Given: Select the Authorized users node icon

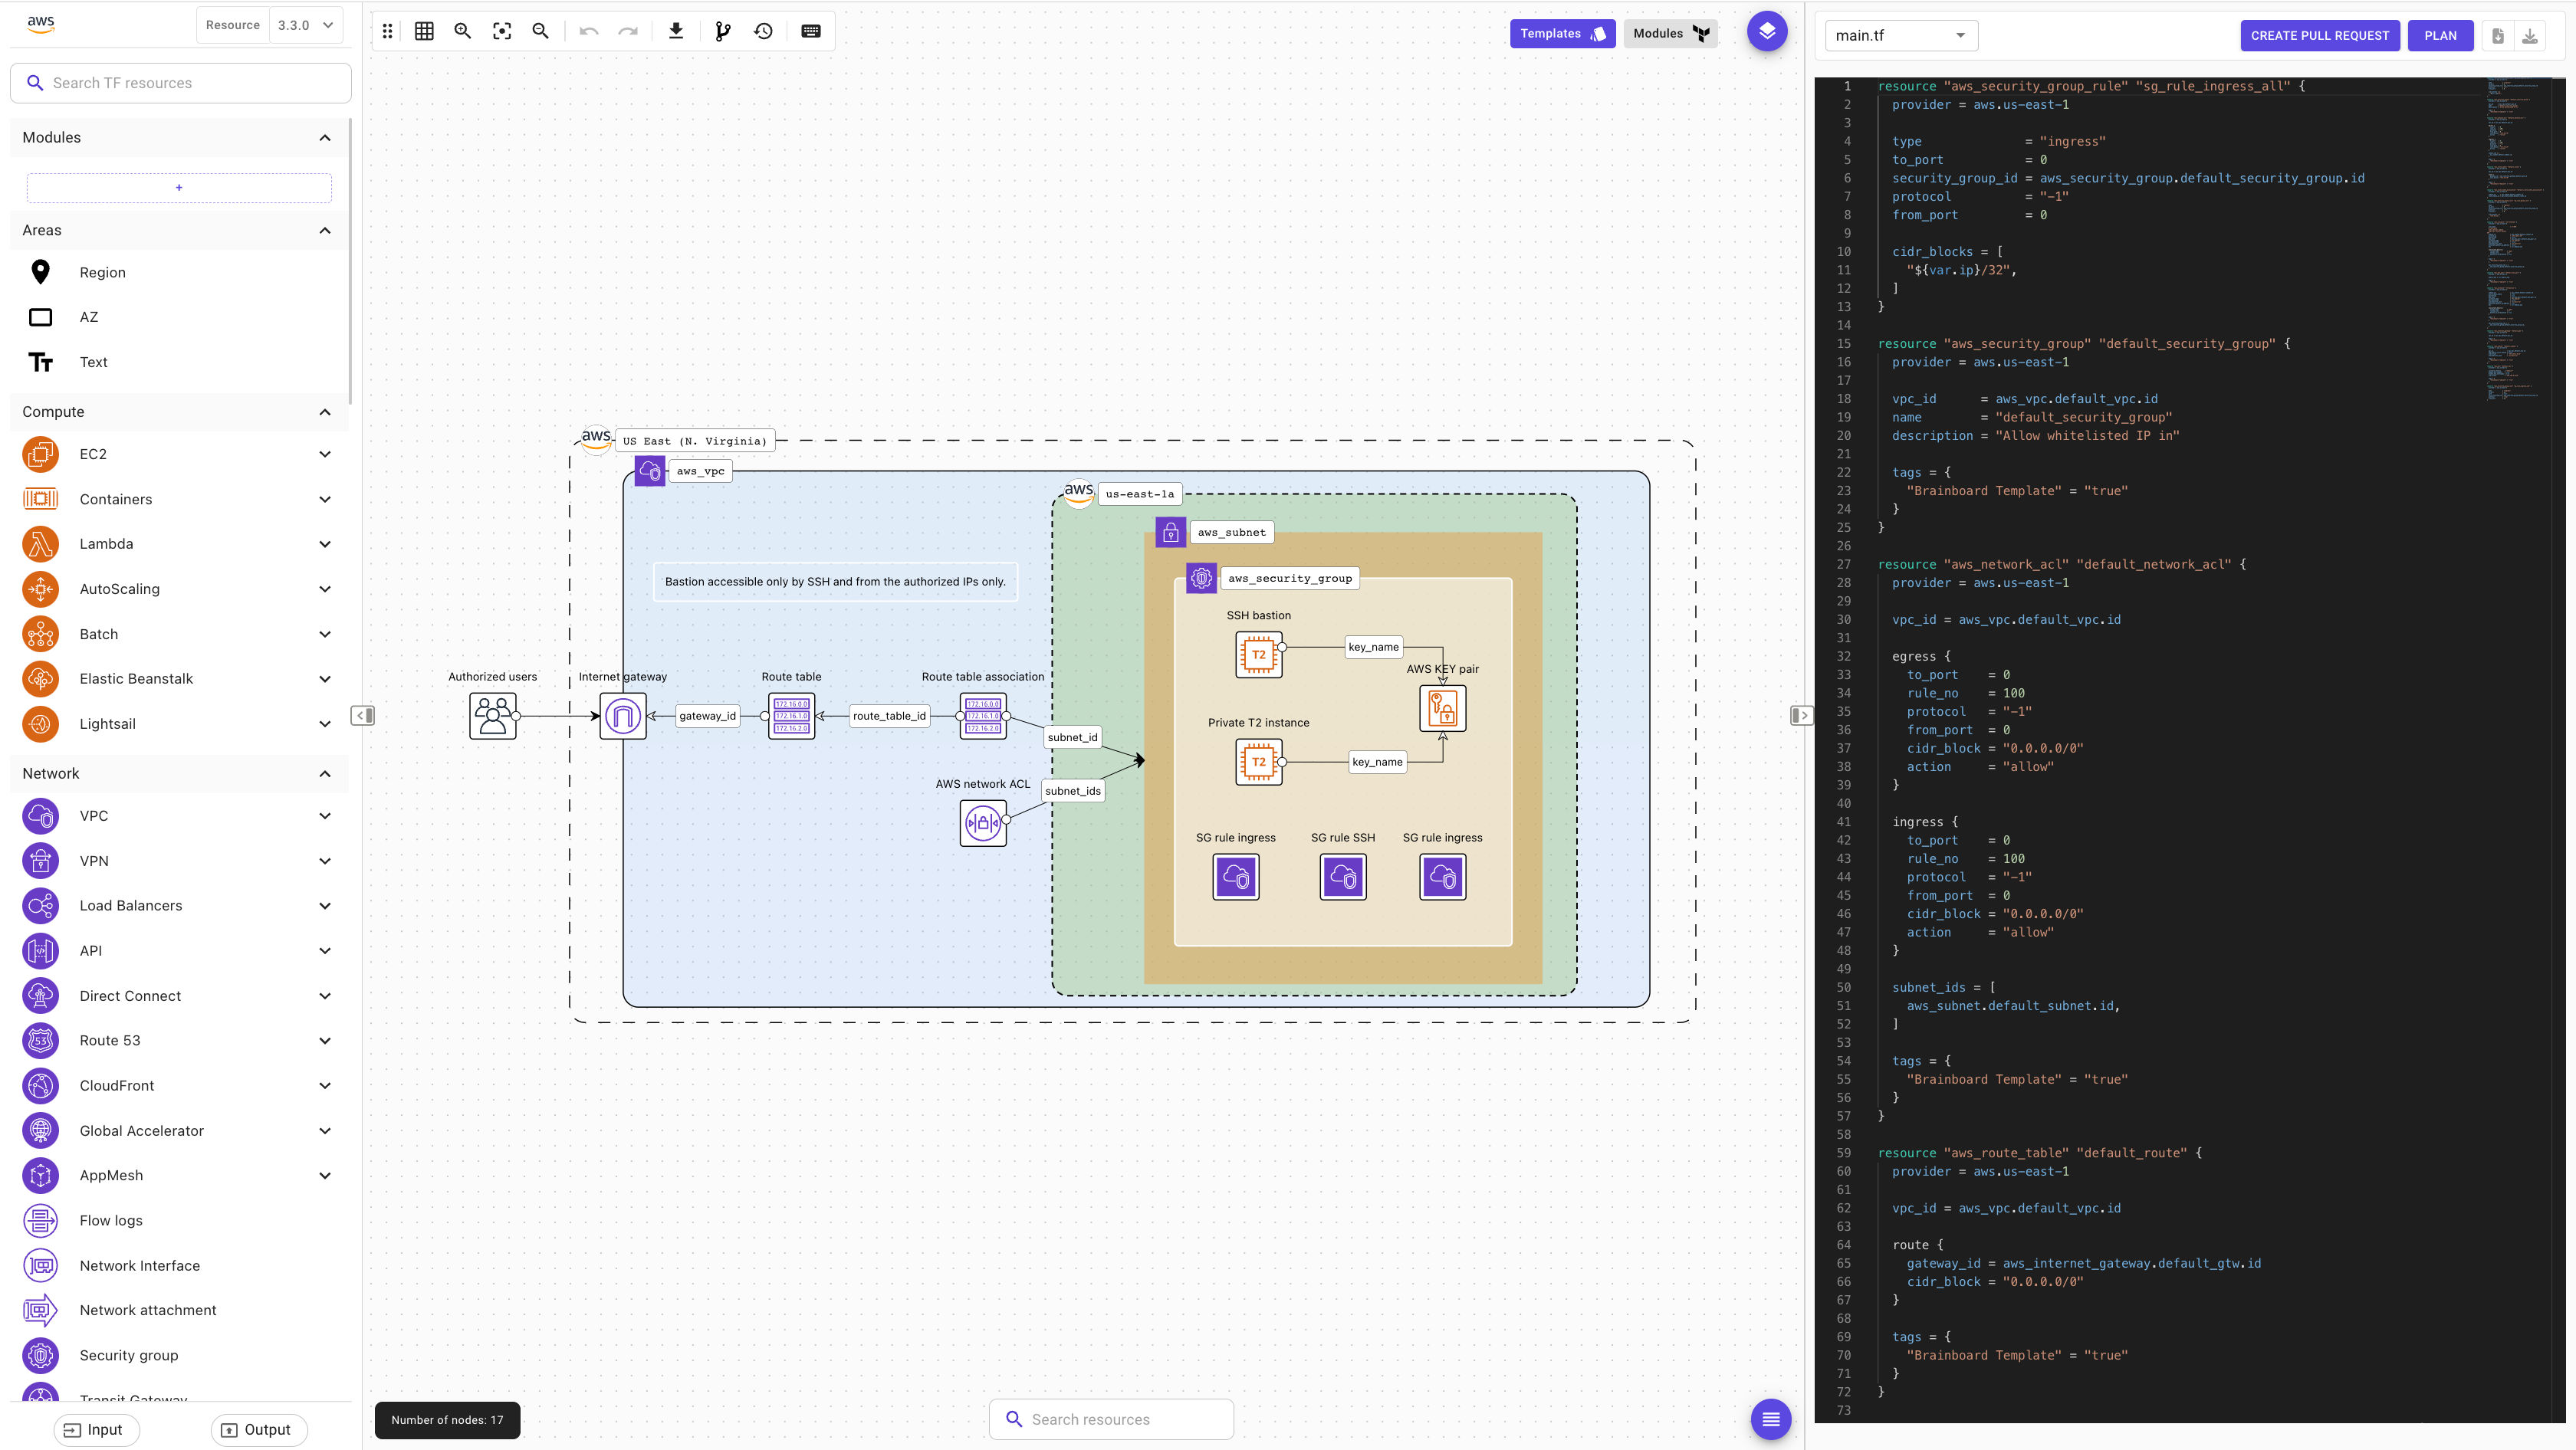Looking at the screenshot, I should coord(493,716).
